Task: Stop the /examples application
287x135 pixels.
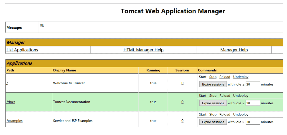Action: tap(213, 115)
